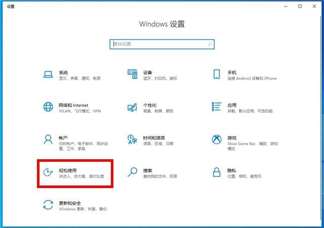Viewport: 324px width, 228px height.
Task: Select the 帐户 person icon
Action: 48,140
